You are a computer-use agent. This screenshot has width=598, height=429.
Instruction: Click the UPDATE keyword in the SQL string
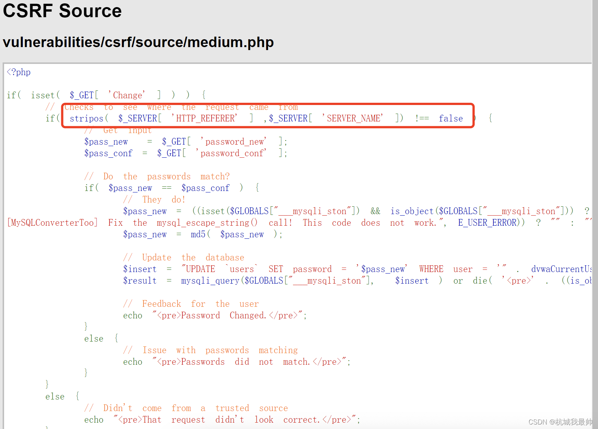coord(200,269)
